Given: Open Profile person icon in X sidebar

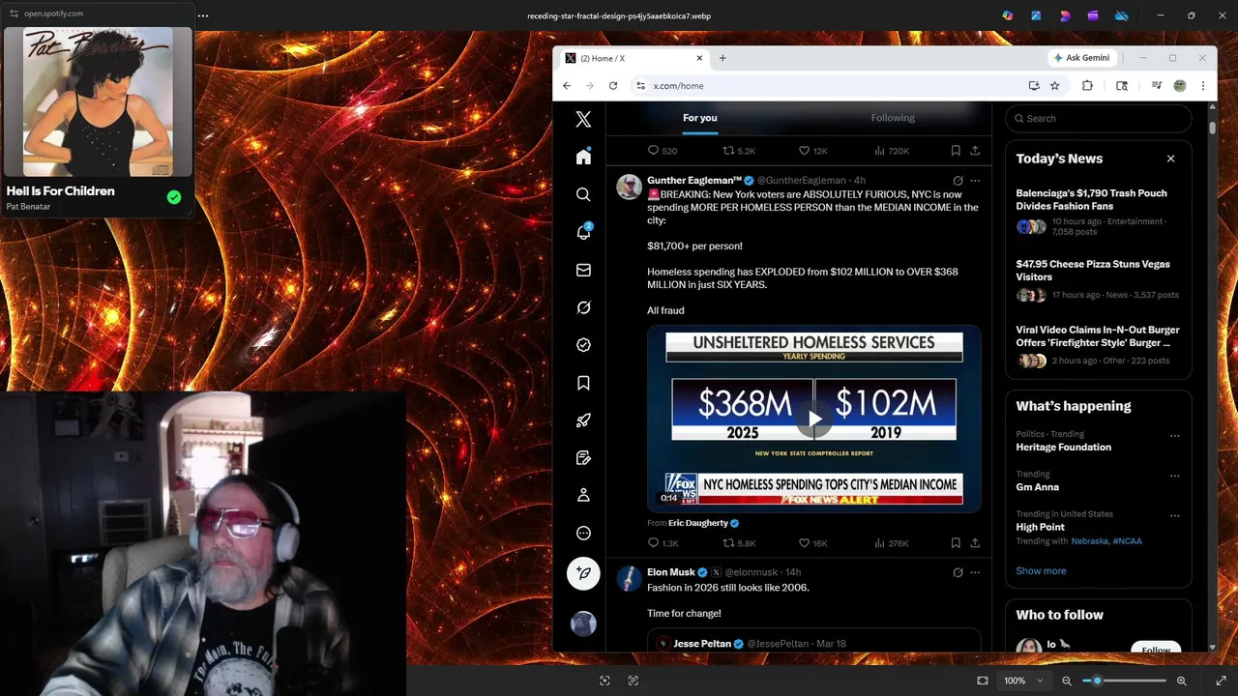Looking at the screenshot, I should (583, 495).
